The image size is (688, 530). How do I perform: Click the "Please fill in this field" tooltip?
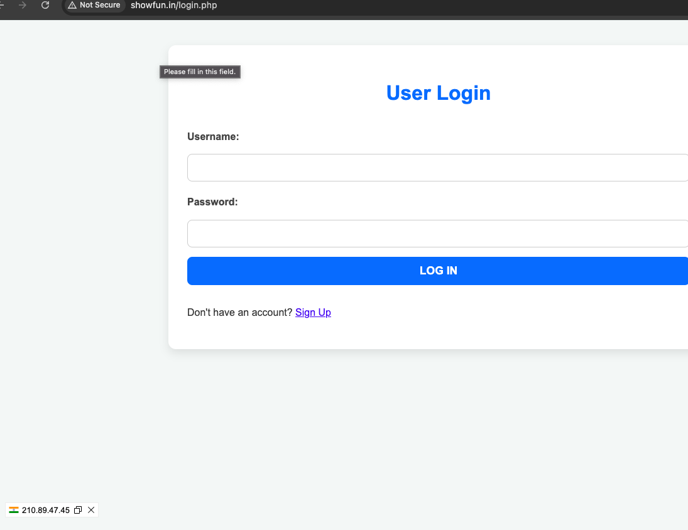[x=200, y=72]
